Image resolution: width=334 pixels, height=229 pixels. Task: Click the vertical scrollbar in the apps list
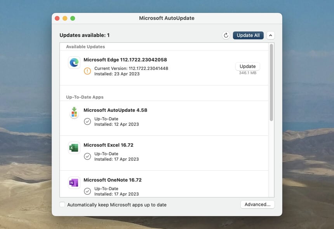(x=271, y=82)
